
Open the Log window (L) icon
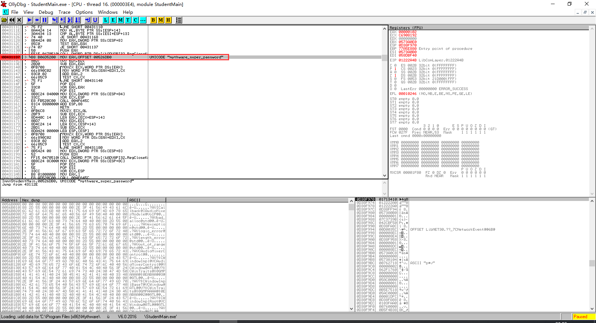106,20
